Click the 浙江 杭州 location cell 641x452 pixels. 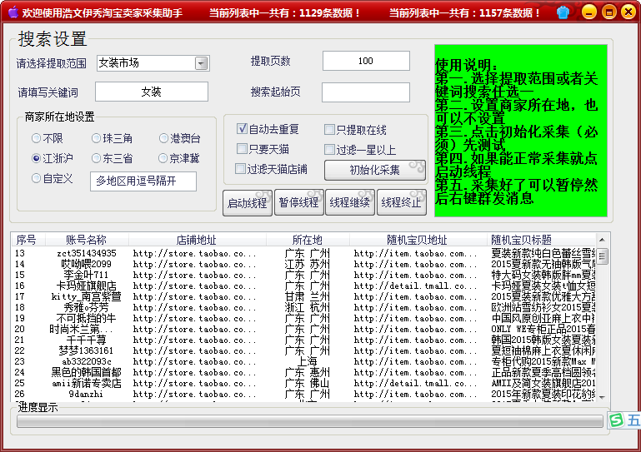point(308,307)
